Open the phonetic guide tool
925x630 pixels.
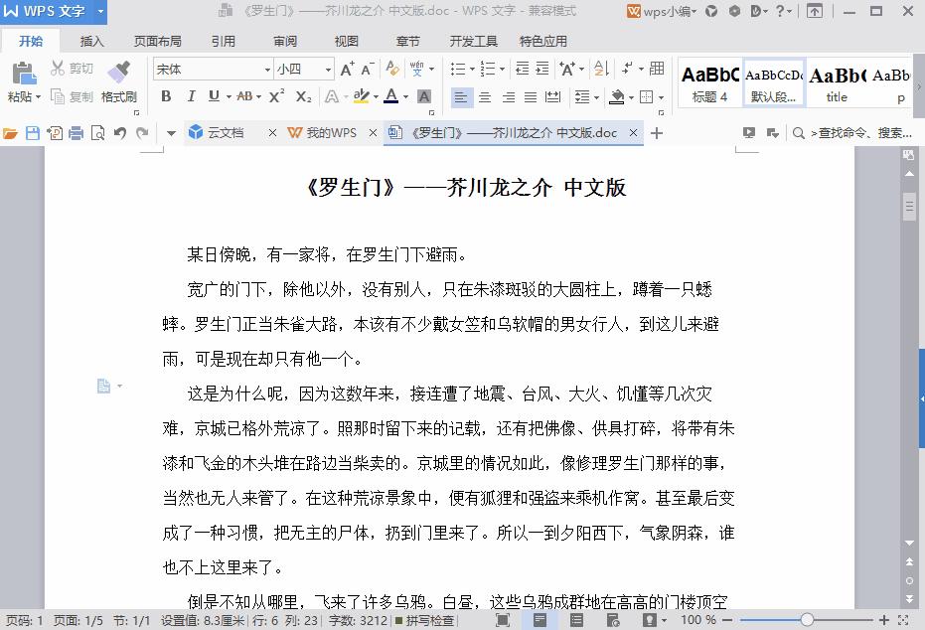(x=417, y=70)
